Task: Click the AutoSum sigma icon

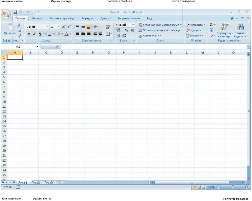Action: point(211,25)
